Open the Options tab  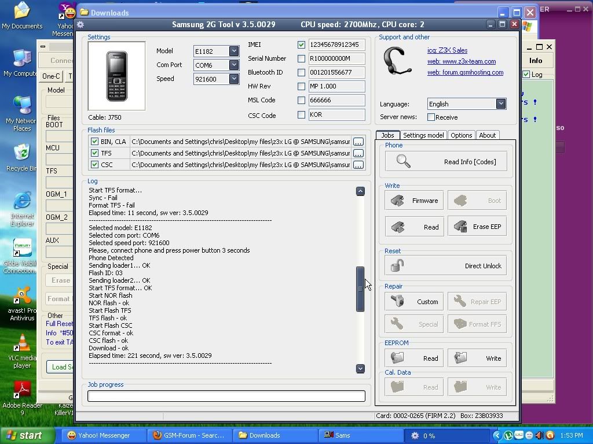click(462, 135)
